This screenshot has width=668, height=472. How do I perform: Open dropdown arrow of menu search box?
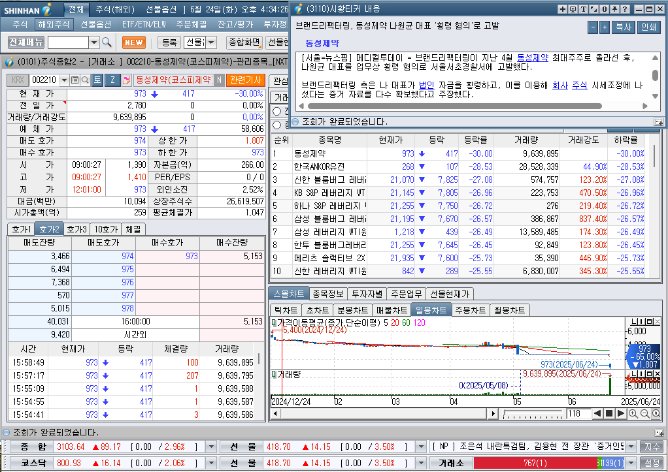click(x=95, y=42)
